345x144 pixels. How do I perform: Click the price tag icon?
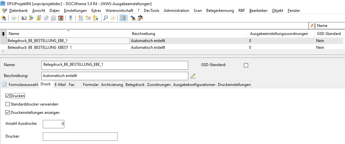click(46, 18)
